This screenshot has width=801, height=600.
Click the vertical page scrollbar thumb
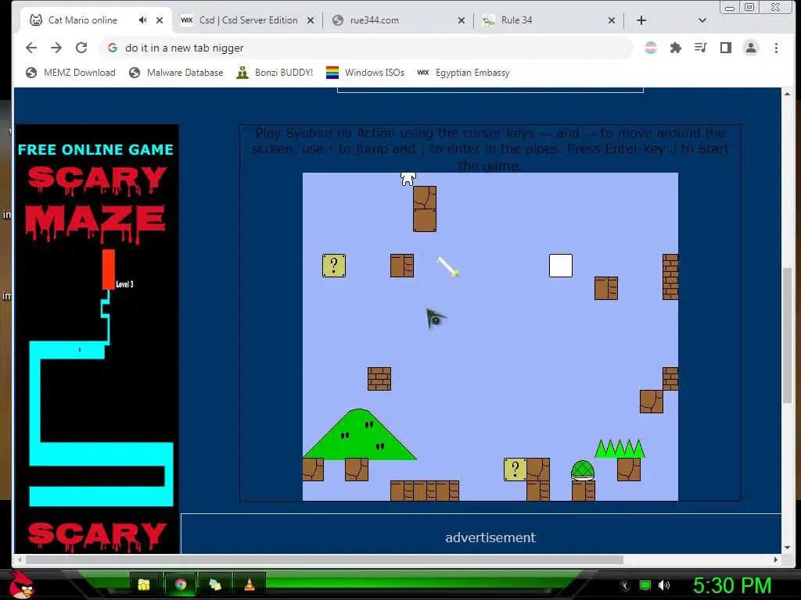tap(787, 334)
